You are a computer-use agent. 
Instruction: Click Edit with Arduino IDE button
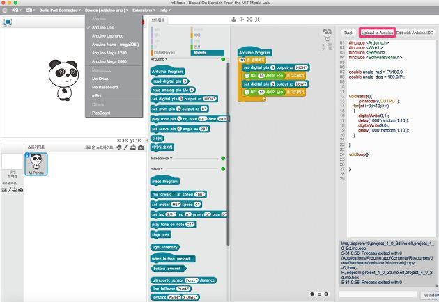pyautogui.click(x=415, y=33)
